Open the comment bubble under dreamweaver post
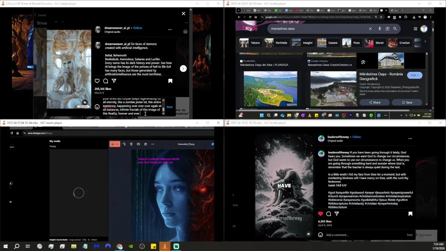 (x=106, y=81)
